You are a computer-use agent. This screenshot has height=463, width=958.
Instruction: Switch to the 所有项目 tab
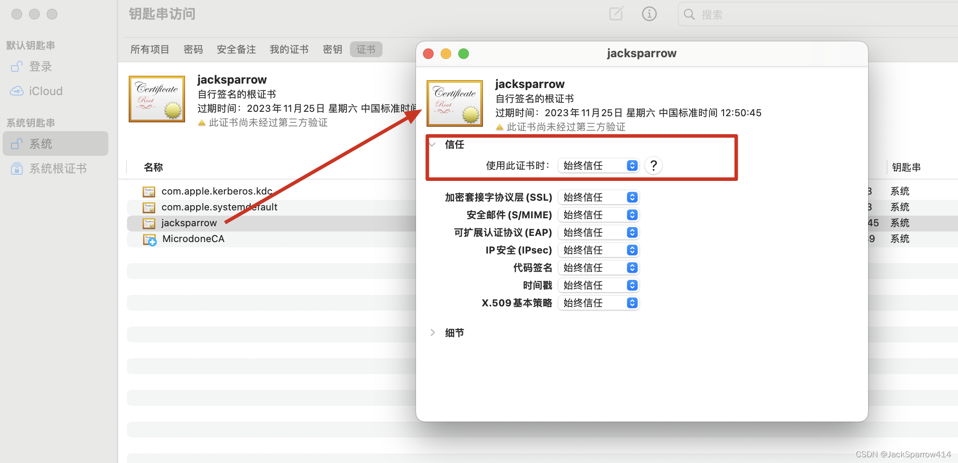[x=150, y=49]
